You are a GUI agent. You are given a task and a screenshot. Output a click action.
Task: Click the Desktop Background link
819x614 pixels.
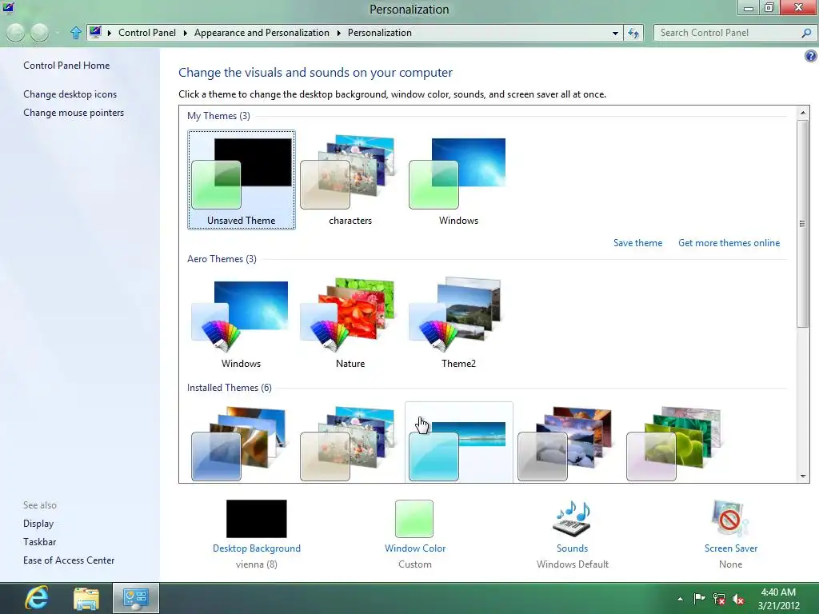pos(257,548)
